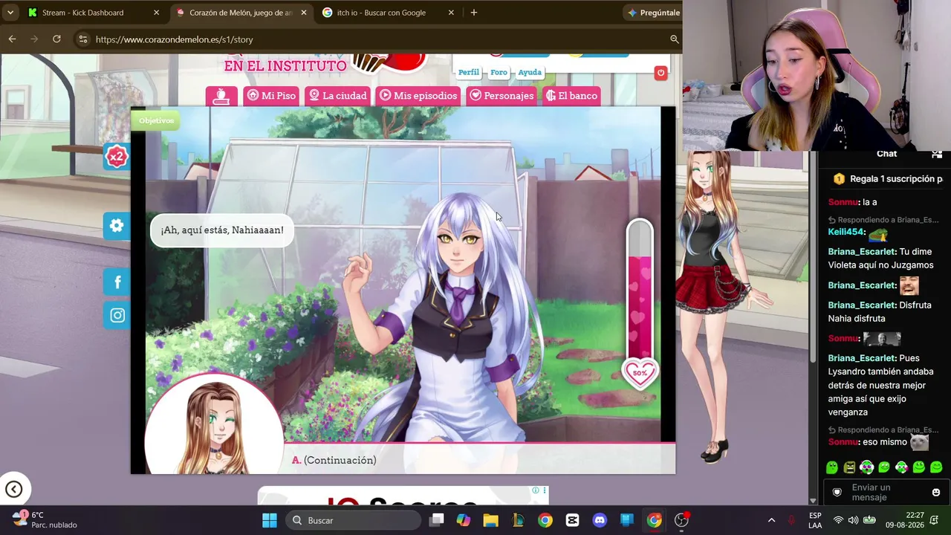Open CapCut from the taskbar
Viewport: 951px width, 535px height.
click(x=573, y=520)
